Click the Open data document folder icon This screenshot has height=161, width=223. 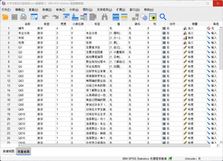click(x=6, y=17)
